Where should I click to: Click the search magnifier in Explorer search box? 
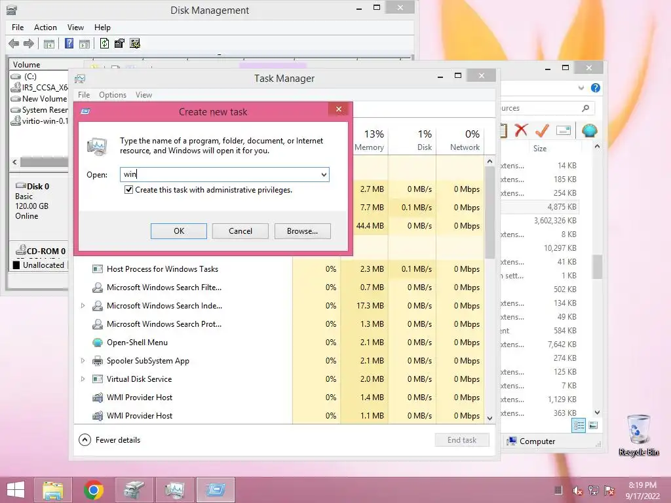pos(585,108)
